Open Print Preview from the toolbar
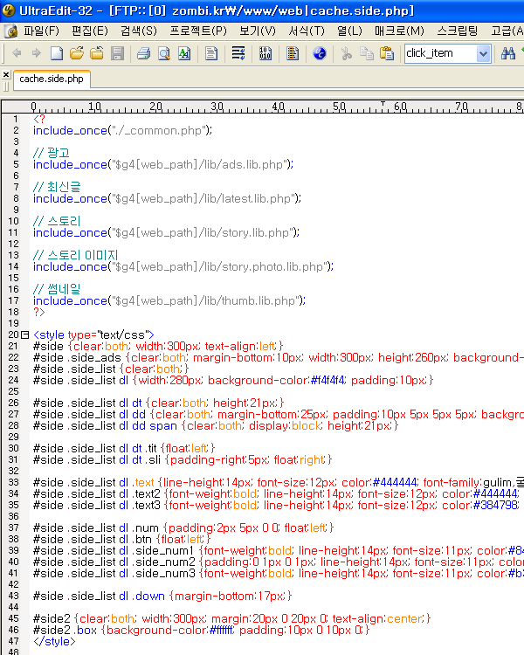Image resolution: width=524 pixels, height=655 pixels. pos(164,53)
